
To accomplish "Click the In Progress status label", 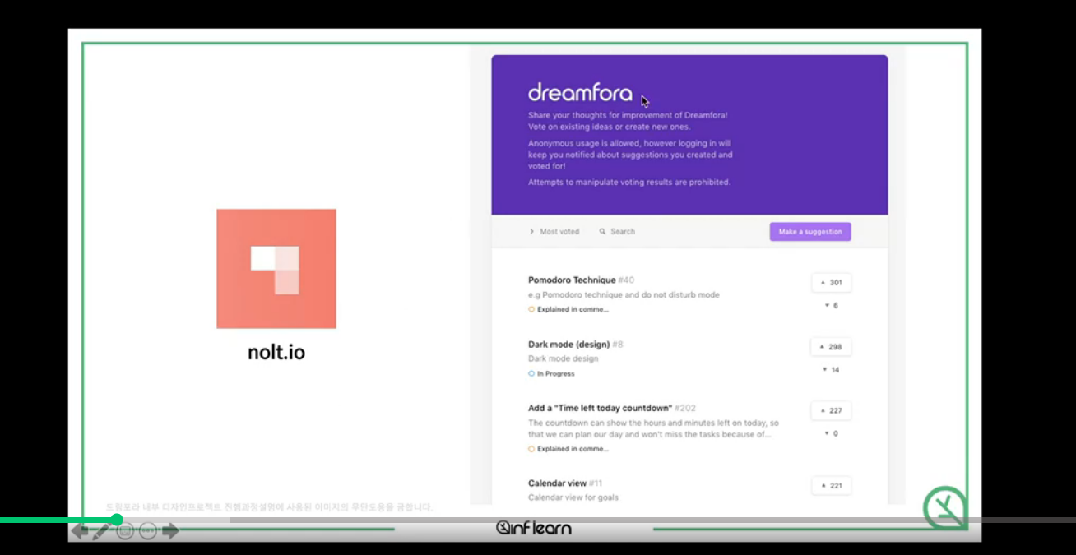I will (x=552, y=374).
